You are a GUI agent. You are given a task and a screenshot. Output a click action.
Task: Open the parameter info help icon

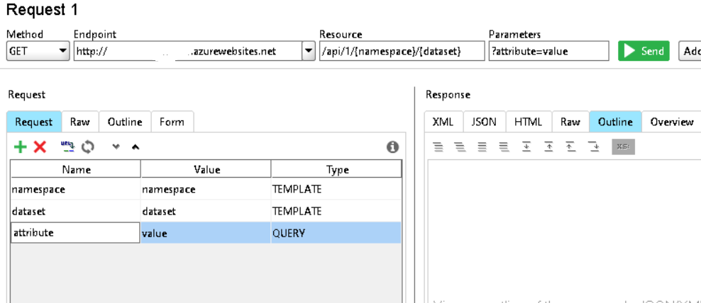(392, 147)
